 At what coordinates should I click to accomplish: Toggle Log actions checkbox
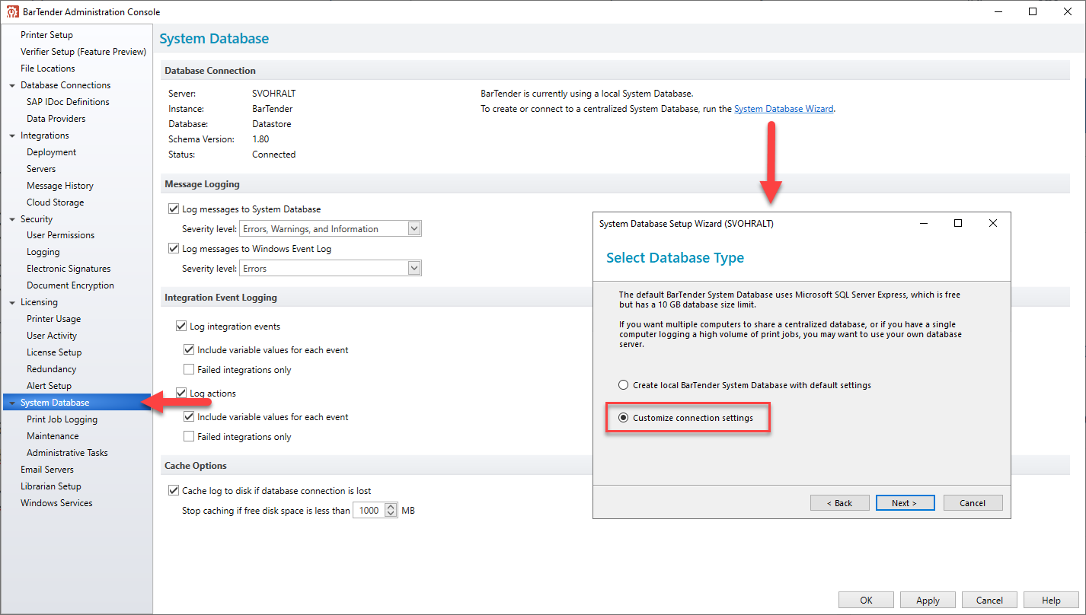(181, 394)
